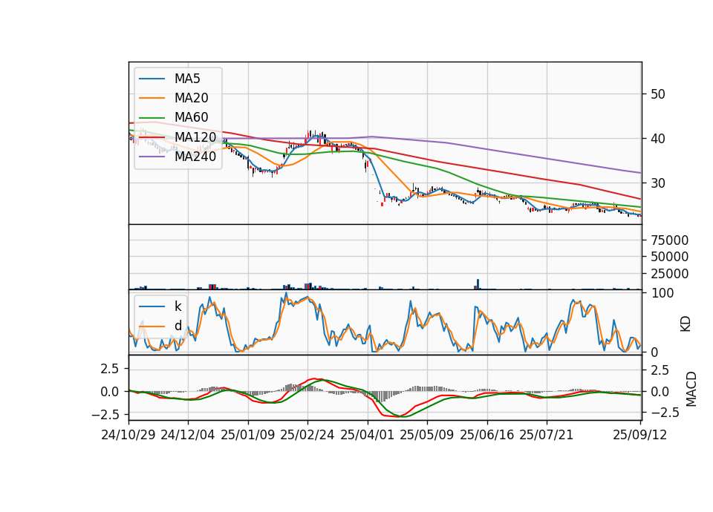Click the 25/06/16 date axis label
Viewport: 713px width, 512px height.
point(487,435)
